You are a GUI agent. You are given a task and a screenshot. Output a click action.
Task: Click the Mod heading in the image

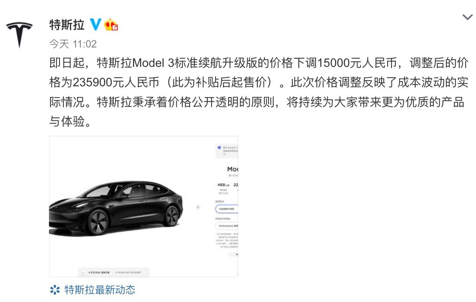[233, 169]
